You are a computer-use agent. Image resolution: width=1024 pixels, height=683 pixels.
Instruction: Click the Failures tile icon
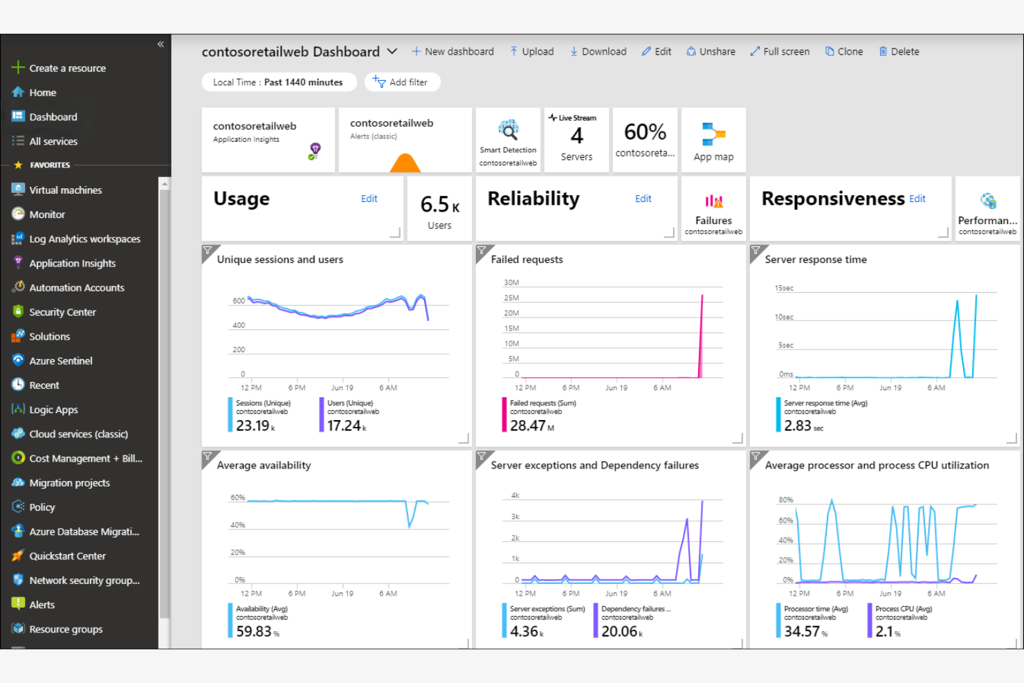pos(713,201)
